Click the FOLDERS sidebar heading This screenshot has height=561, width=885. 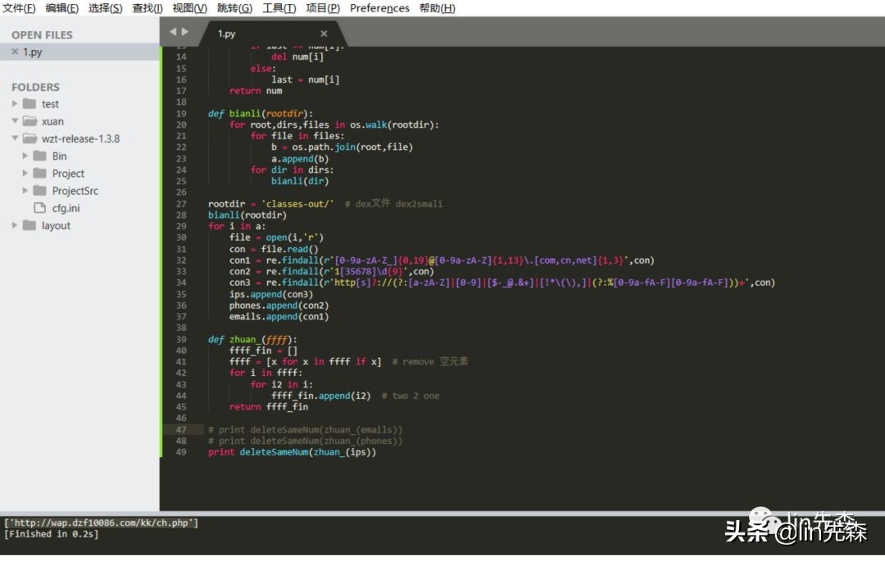pyautogui.click(x=35, y=87)
